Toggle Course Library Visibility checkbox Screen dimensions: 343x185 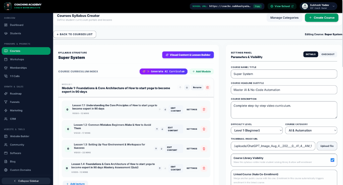[x=332, y=160]
